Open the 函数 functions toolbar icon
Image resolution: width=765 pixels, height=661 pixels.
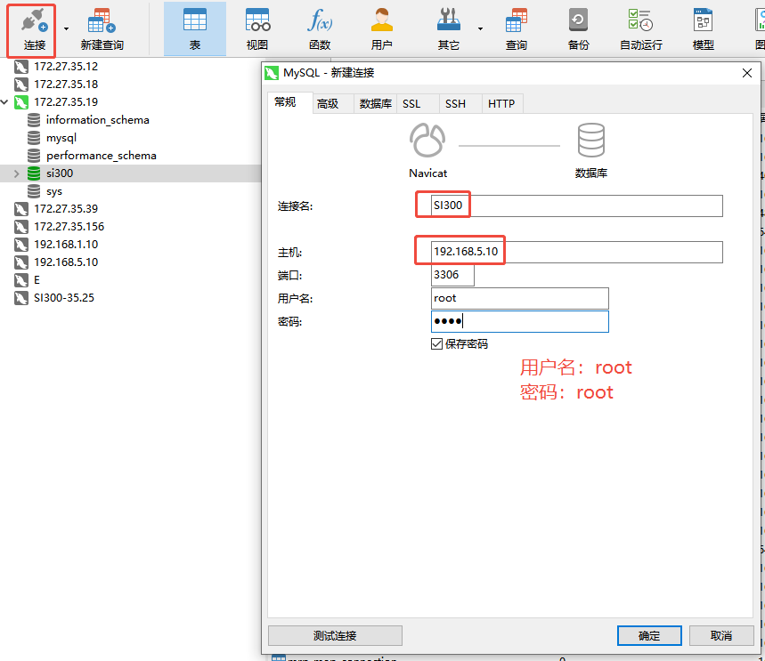click(x=320, y=29)
